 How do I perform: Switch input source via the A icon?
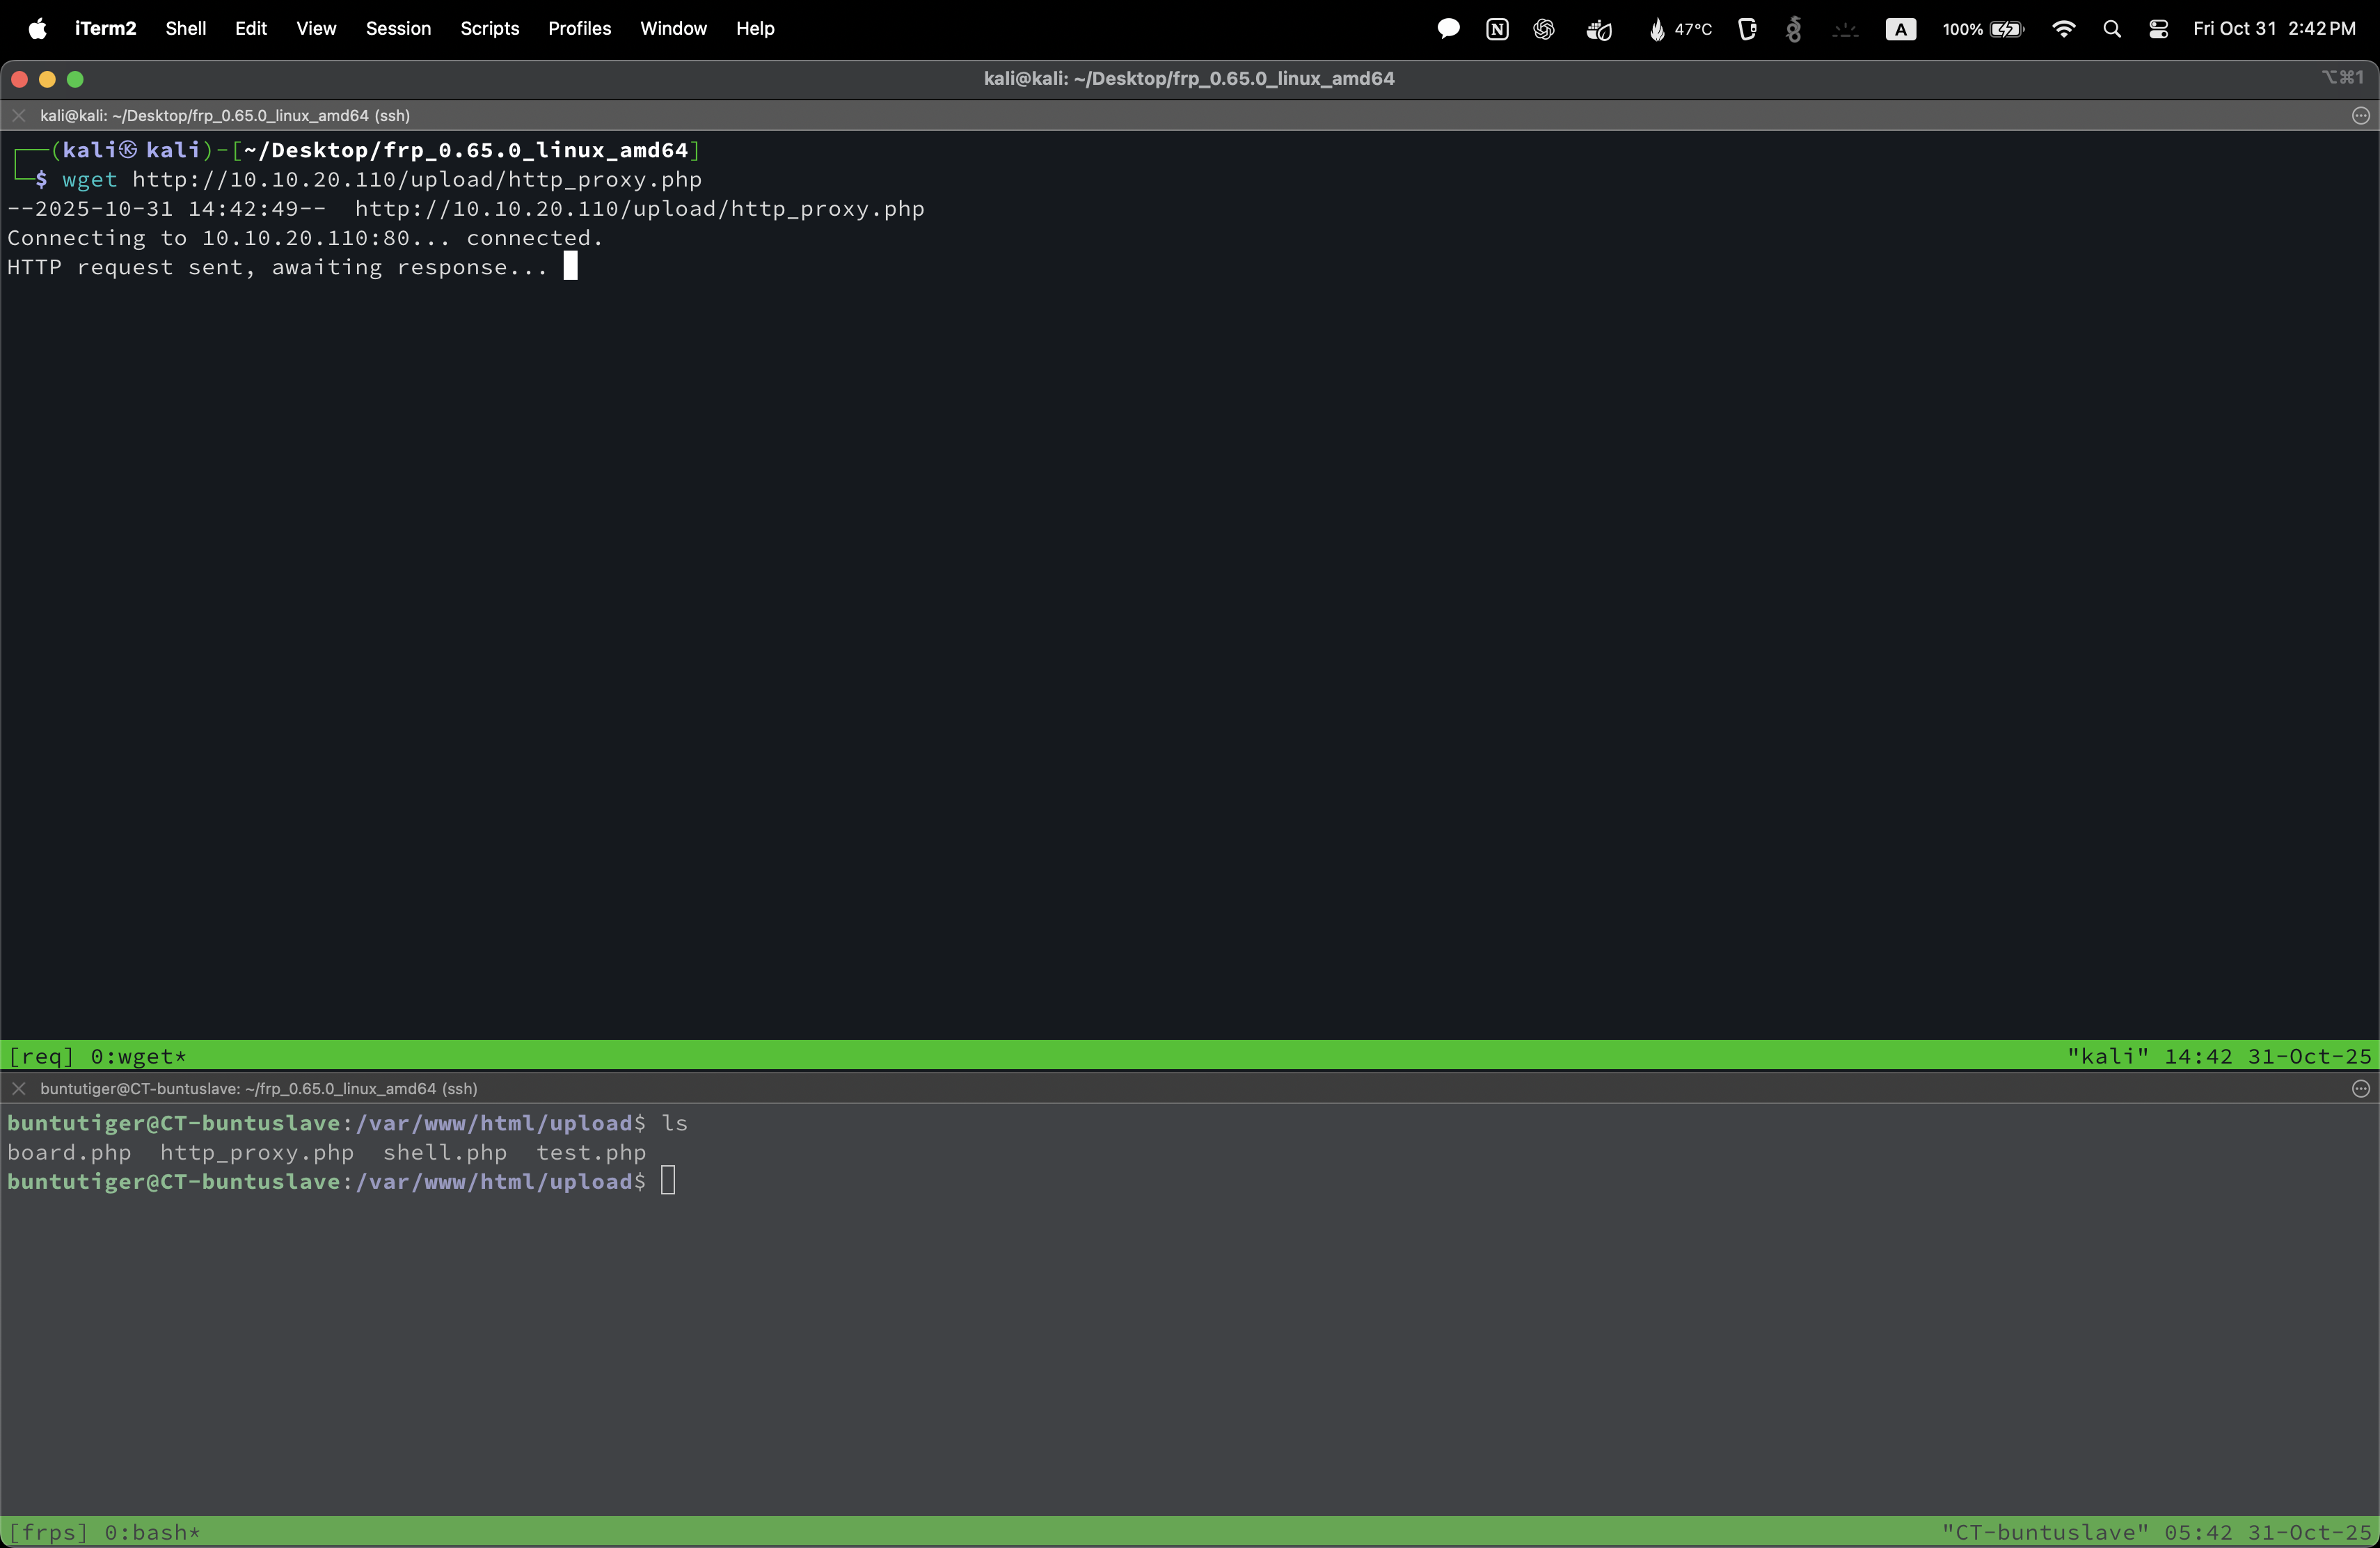(1900, 29)
